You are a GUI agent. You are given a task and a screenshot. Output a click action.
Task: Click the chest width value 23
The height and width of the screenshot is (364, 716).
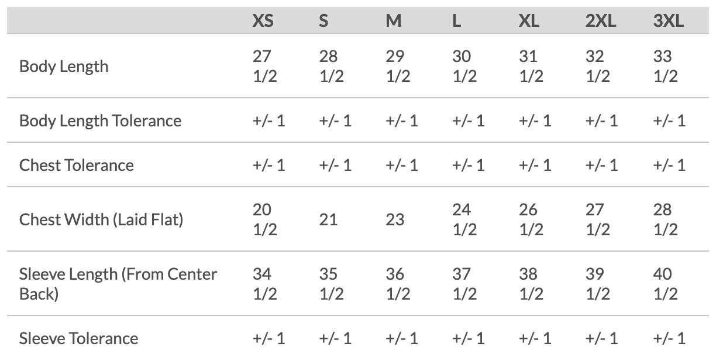(x=395, y=219)
